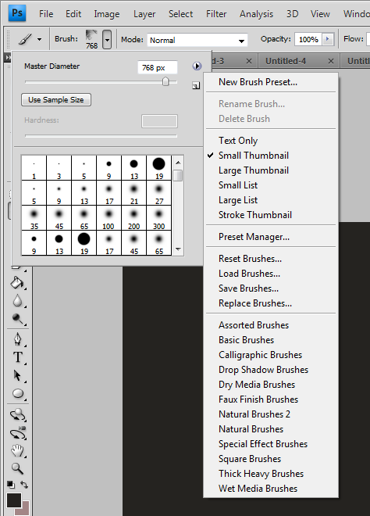Pick the soft round 35 brush thumbnail
Screen dimensions: 370x516
click(x=34, y=218)
